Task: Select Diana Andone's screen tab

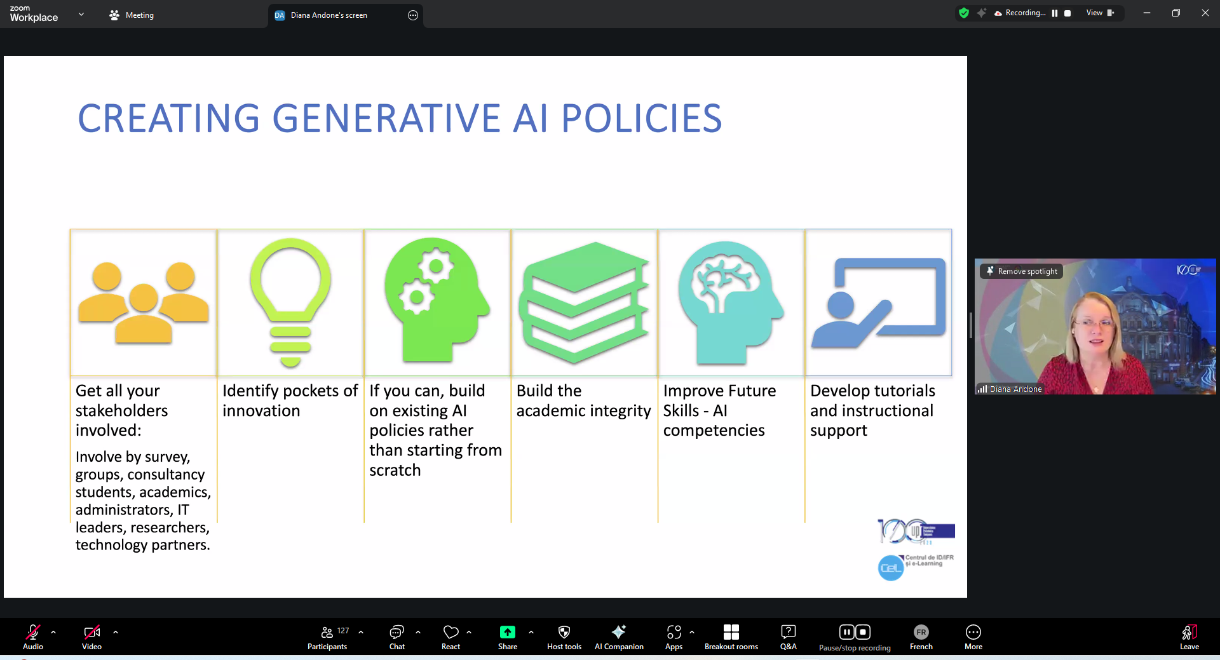Action: (x=329, y=15)
